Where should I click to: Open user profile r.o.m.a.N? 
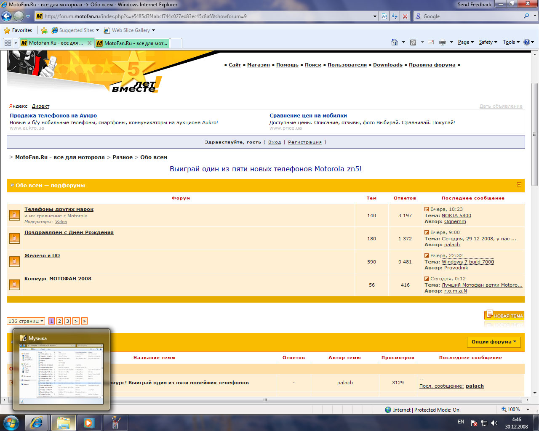tap(456, 291)
